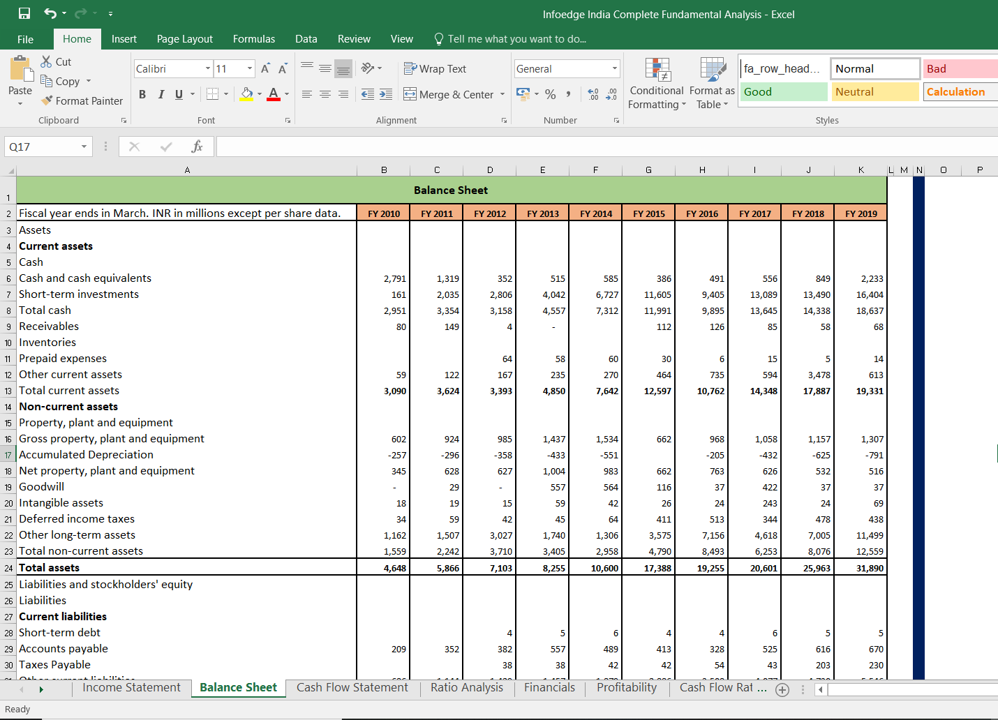Open Conditional Formatting menu
Screen dimensions: 998x720
(x=657, y=84)
